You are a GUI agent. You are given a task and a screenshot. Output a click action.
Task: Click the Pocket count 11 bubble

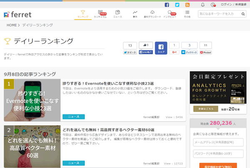(205, 45)
